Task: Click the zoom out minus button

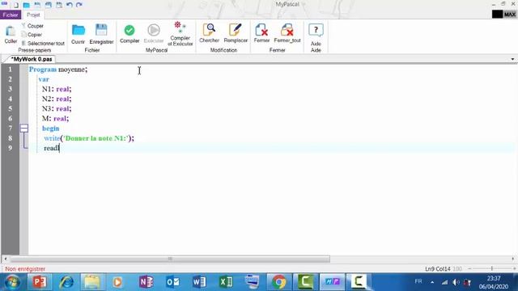Action: click(x=469, y=268)
